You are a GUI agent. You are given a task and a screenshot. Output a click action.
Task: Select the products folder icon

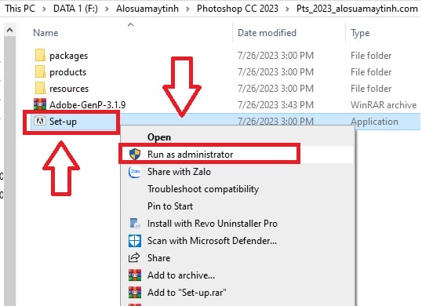pyautogui.click(x=40, y=71)
